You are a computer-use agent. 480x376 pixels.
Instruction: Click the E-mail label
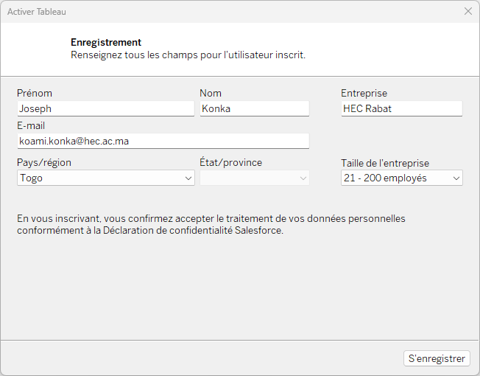(31, 125)
